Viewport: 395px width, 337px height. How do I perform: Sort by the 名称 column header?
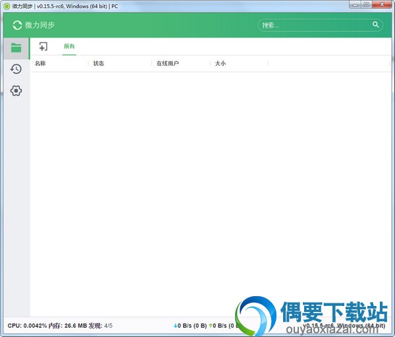pos(40,63)
